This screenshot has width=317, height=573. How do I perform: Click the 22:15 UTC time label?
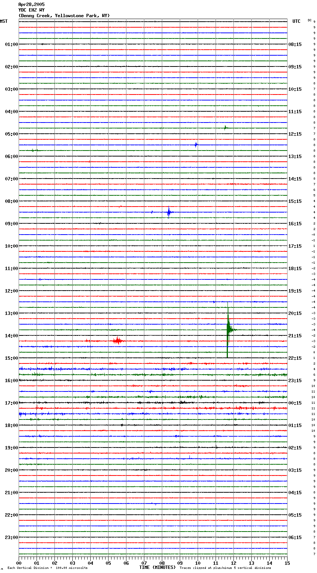pyautogui.click(x=295, y=358)
